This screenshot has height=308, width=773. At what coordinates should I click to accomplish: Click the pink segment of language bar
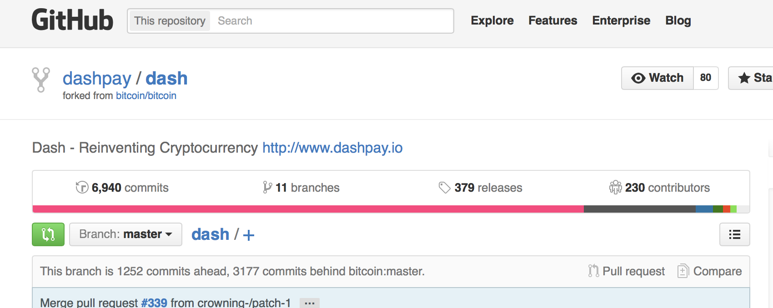pos(308,209)
